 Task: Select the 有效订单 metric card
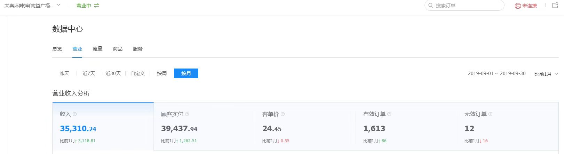[x=406, y=127]
